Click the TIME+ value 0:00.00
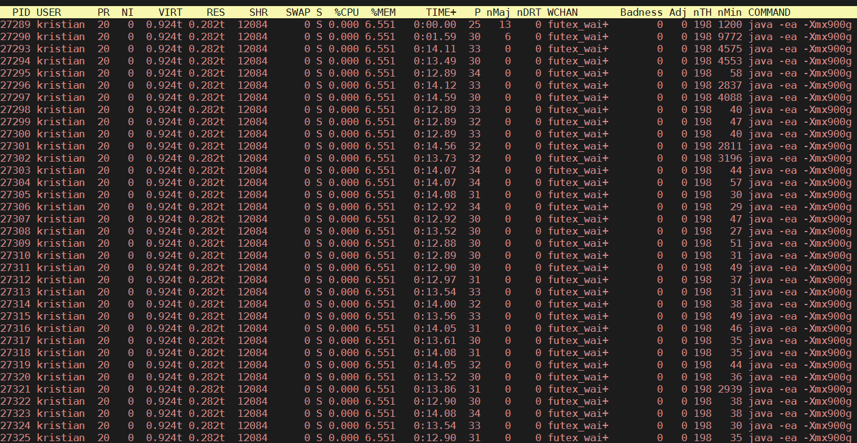 [435, 24]
